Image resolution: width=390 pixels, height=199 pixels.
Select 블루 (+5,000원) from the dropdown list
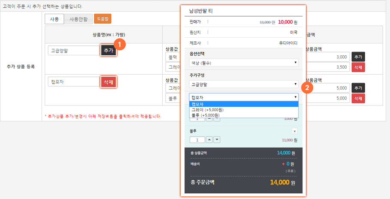coord(244,115)
